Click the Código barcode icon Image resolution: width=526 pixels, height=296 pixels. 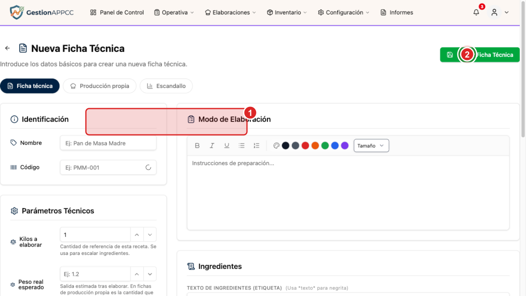point(14,167)
